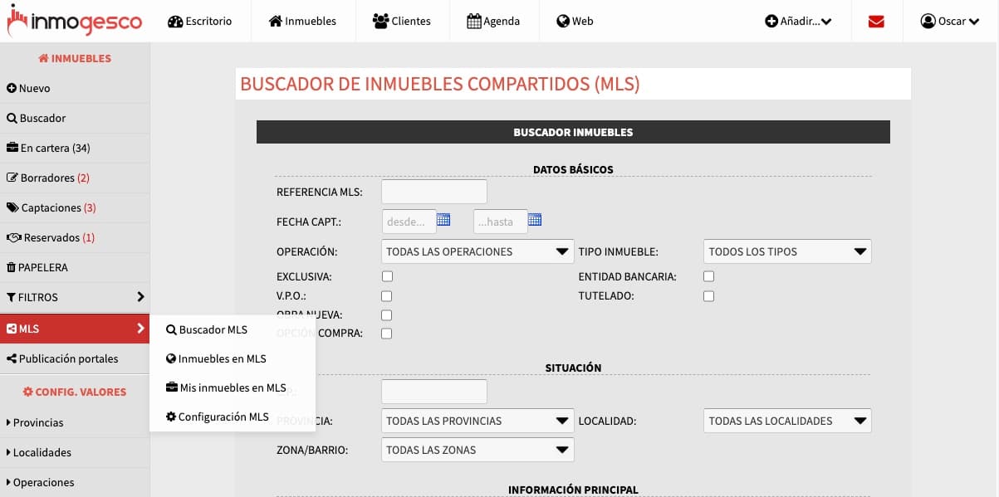Click the red envelope messages icon
The width and height of the screenshot is (999, 497).
[876, 22]
